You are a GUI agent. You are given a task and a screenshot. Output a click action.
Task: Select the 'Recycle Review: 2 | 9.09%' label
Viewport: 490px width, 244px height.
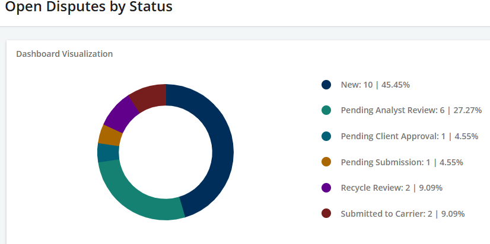click(x=392, y=188)
